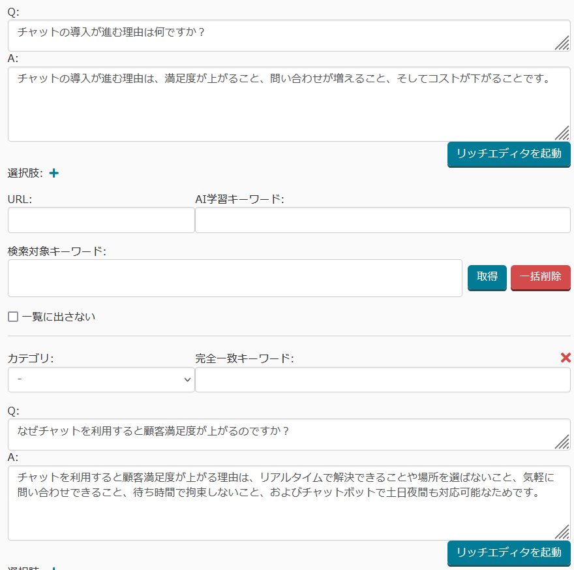The image size is (574, 570).
Task: Launch リッチエディタを起動 under the second answer
Action: (x=509, y=552)
